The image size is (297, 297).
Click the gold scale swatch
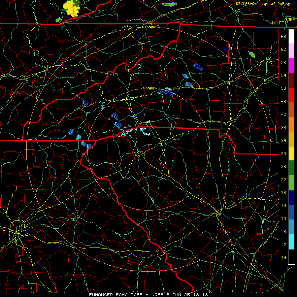pyautogui.click(x=291, y=140)
